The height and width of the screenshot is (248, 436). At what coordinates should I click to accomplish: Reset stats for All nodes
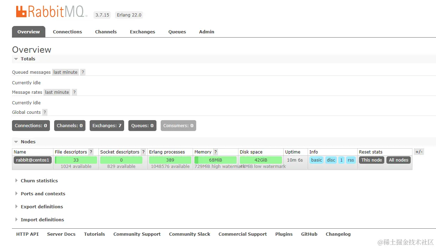399,160
